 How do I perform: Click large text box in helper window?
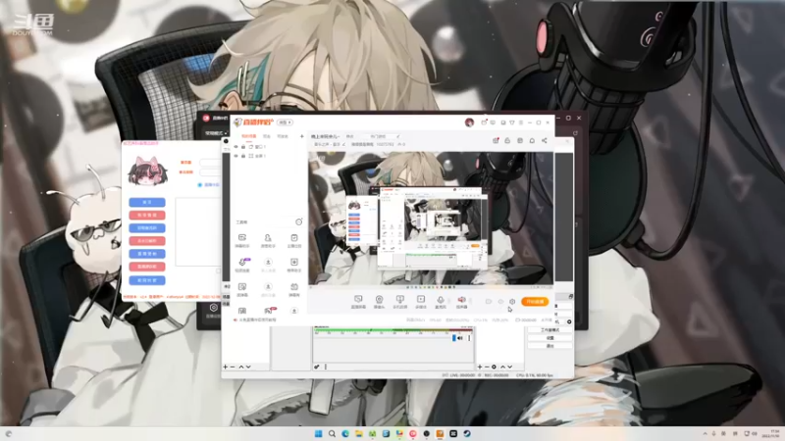(198, 231)
